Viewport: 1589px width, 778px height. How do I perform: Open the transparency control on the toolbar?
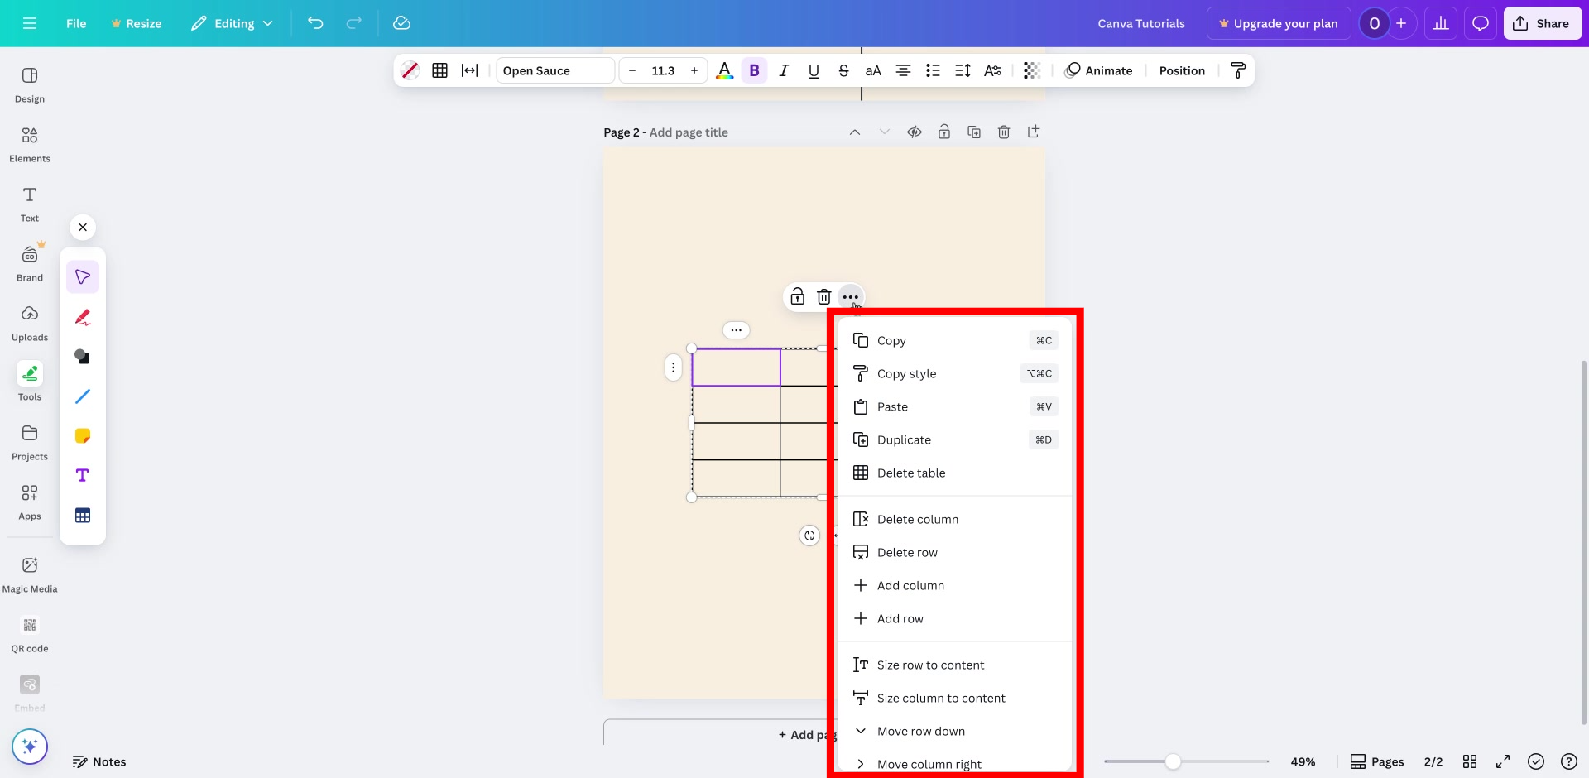pyautogui.click(x=1031, y=70)
